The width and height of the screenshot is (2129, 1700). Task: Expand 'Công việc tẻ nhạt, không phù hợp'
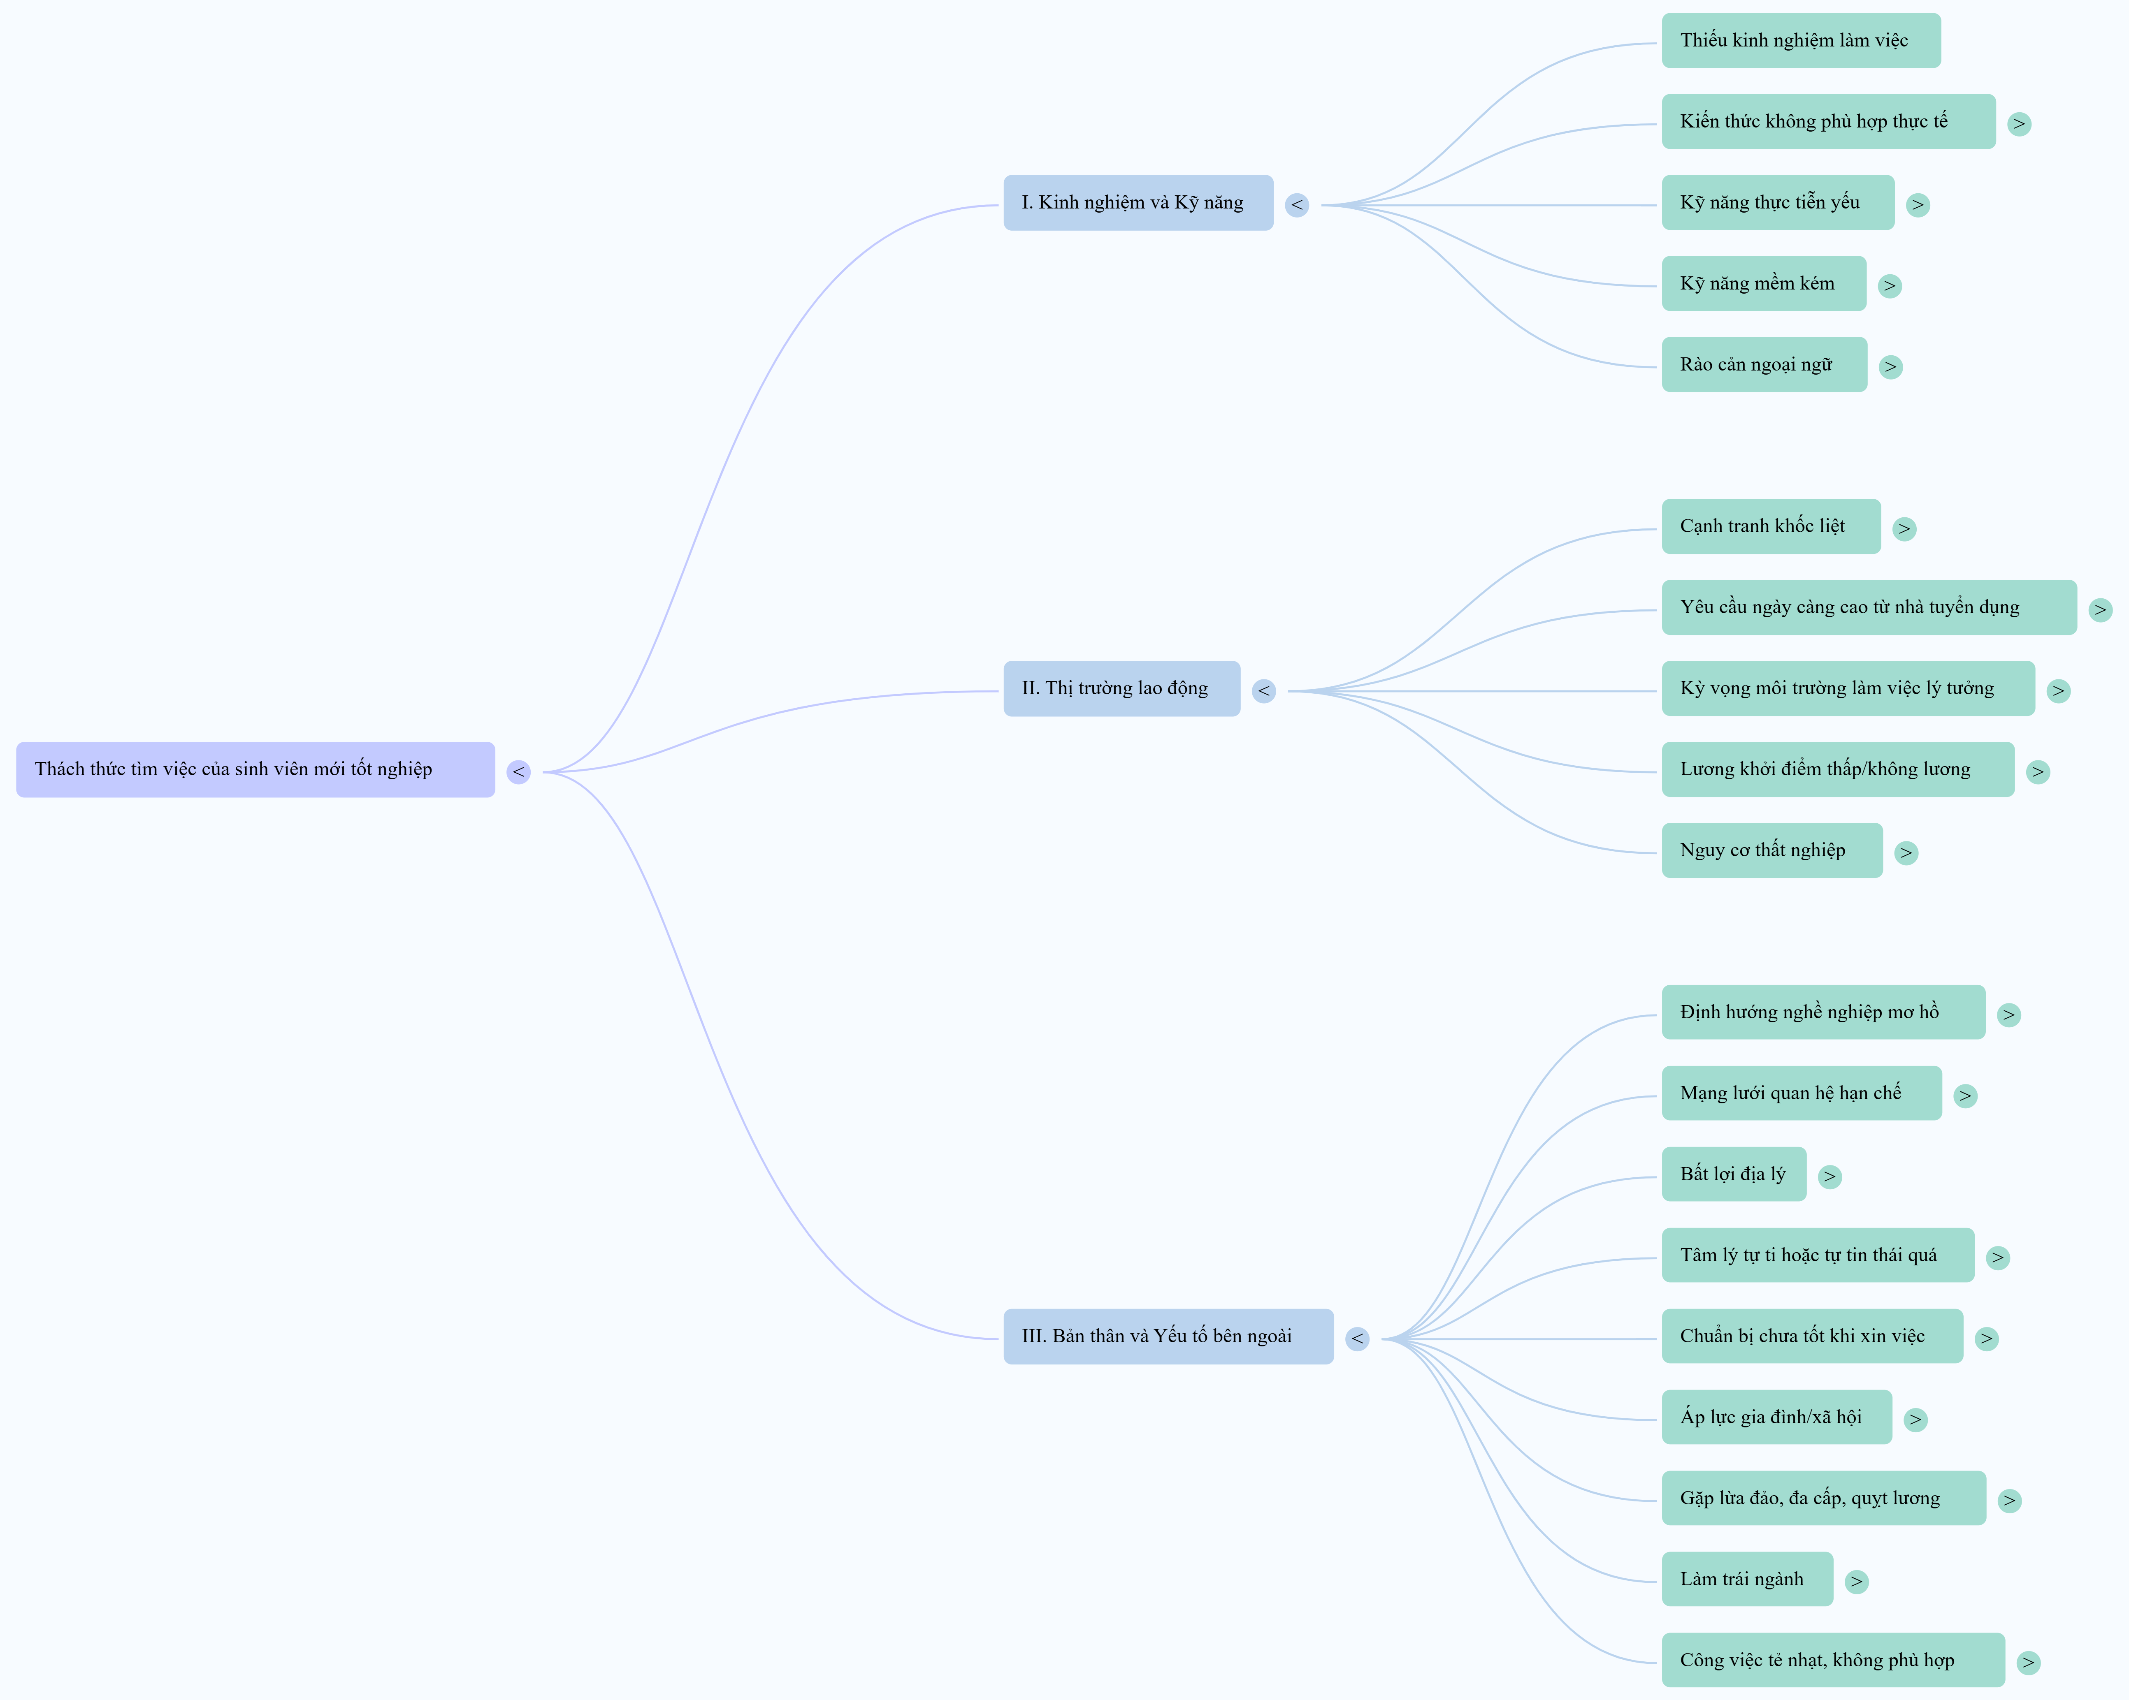click(2028, 1663)
